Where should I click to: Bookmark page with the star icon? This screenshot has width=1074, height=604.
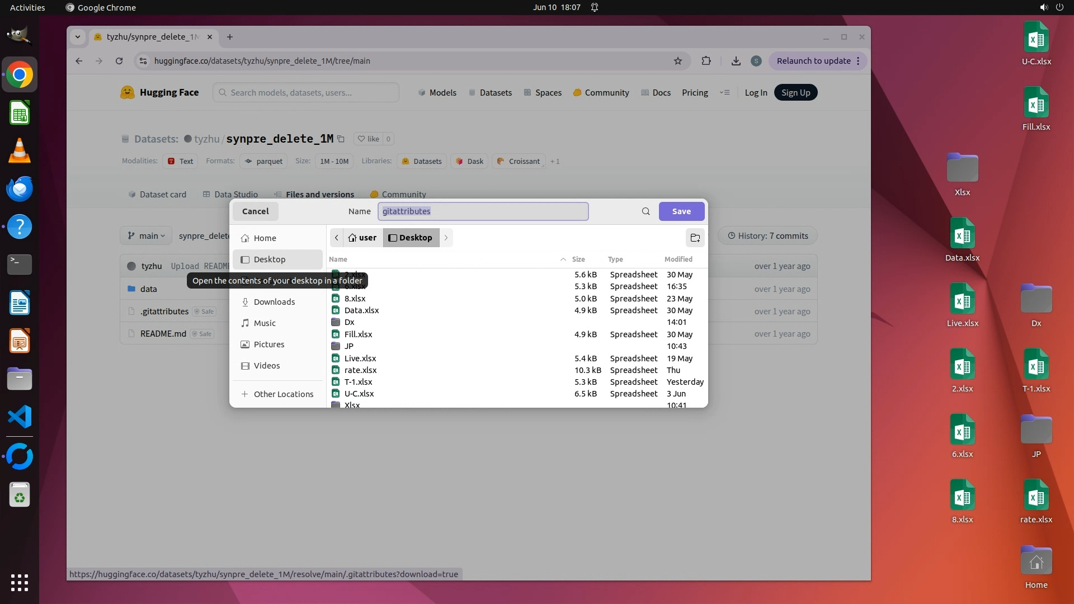pyautogui.click(x=677, y=61)
